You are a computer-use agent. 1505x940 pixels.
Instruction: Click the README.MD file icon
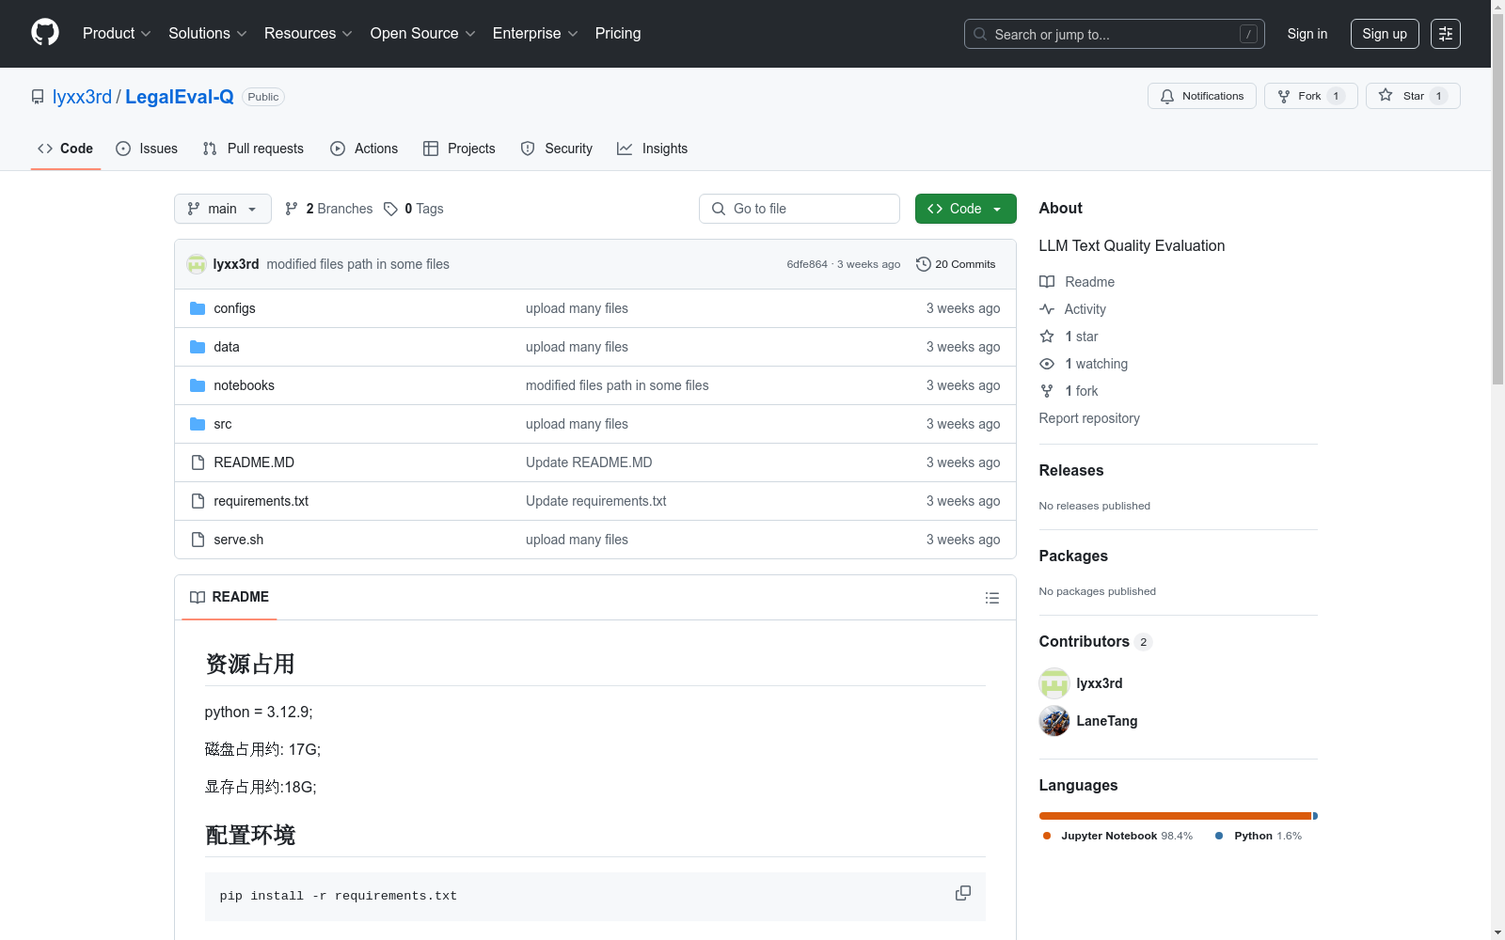pos(198,462)
